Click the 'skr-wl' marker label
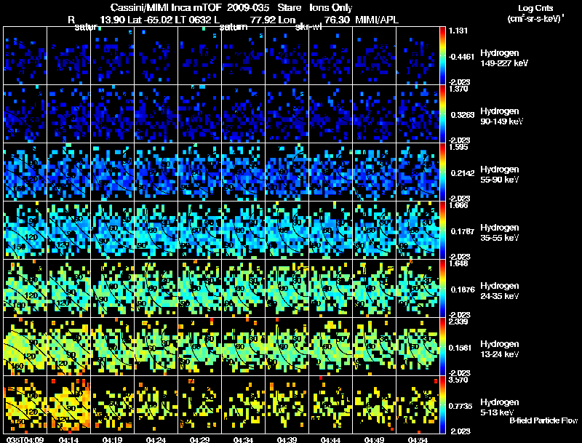This screenshot has width=582, height=443. [x=308, y=27]
